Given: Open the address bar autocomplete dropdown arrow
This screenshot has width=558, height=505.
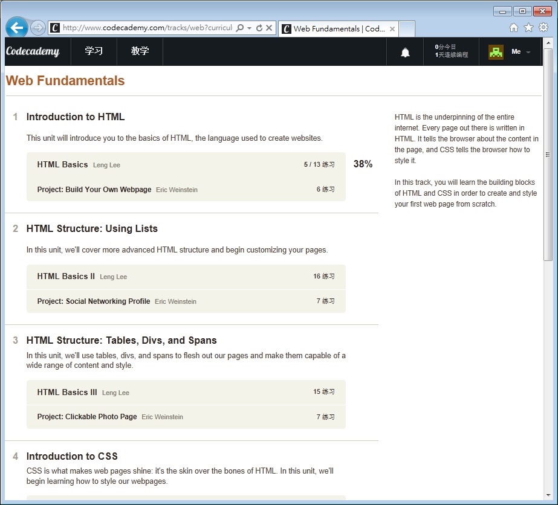Looking at the screenshot, I should (x=249, y=28).
